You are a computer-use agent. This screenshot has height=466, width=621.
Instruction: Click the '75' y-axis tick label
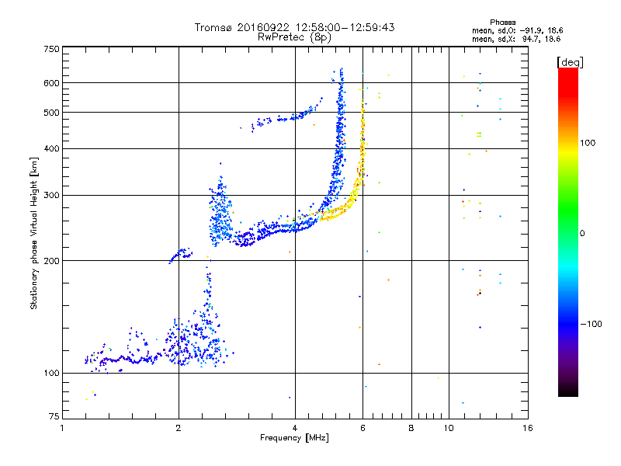pos(54,416)
